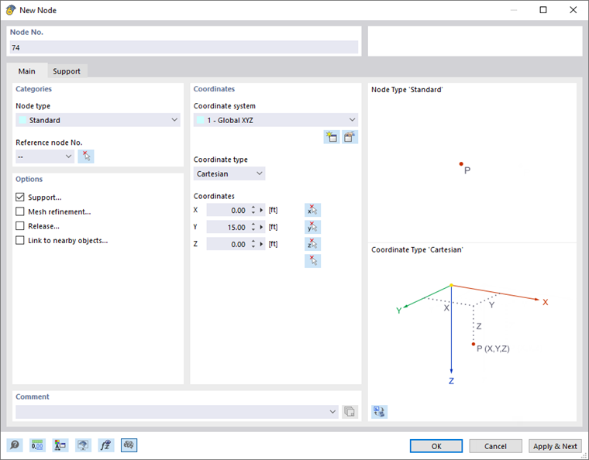Pick Z coordinate graphically icon
The width and height of the screenshot is (589, 460).
(312, 244)
